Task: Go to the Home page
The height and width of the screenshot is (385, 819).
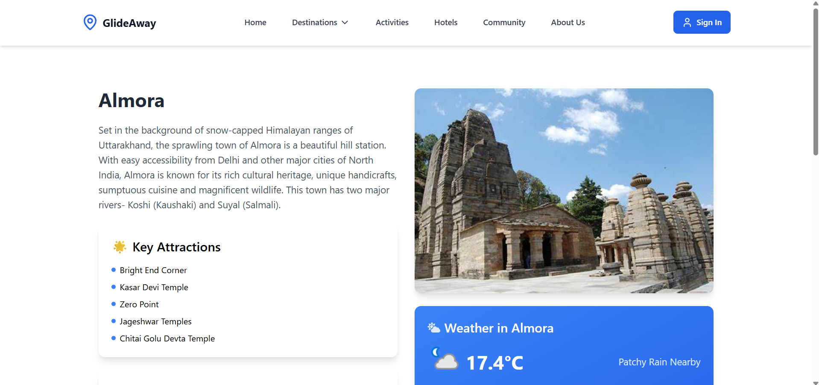Action: (x=255, y=23)
